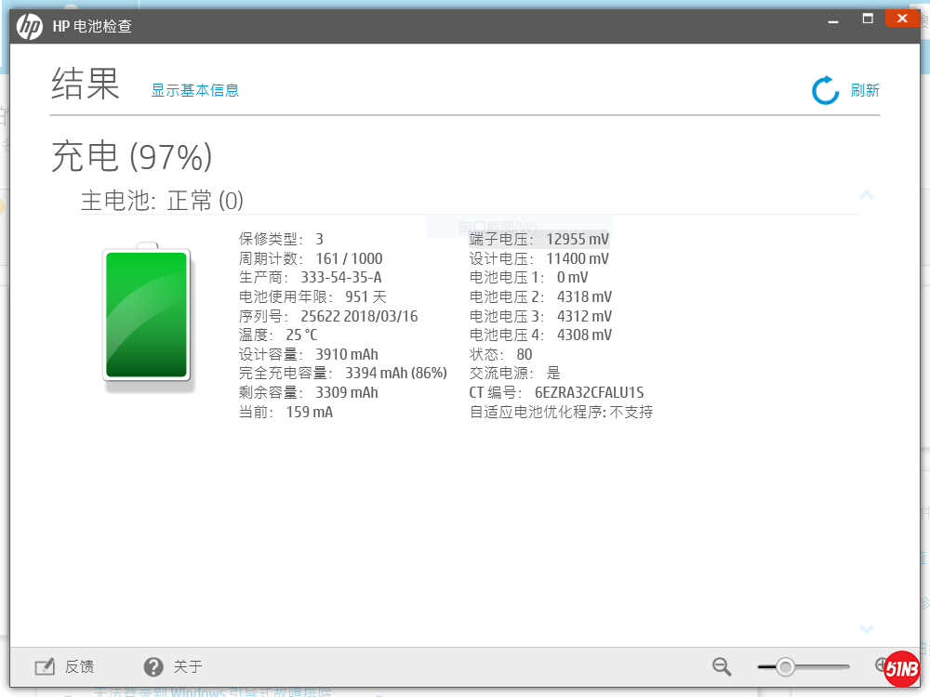The image size is (930, 697).
Task: Click the zoom slider handle
Action: [786, 666]
